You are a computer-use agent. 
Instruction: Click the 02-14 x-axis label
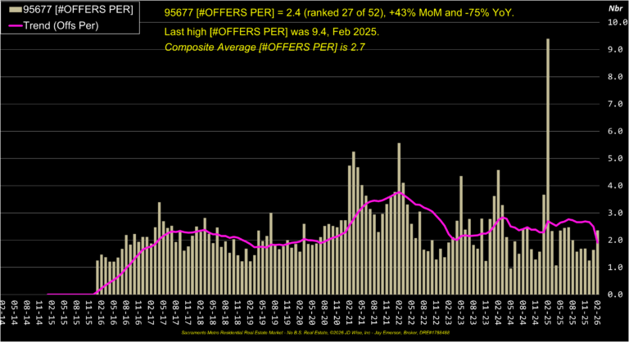[2, 311]
